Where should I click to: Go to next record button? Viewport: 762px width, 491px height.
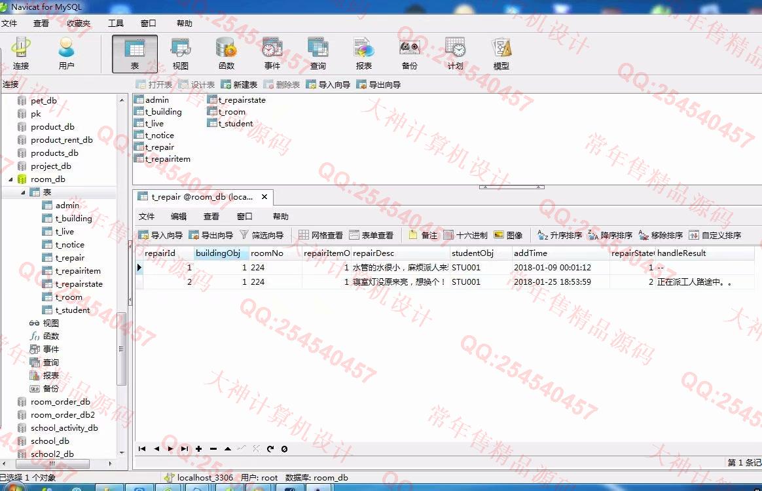(170, 448)
